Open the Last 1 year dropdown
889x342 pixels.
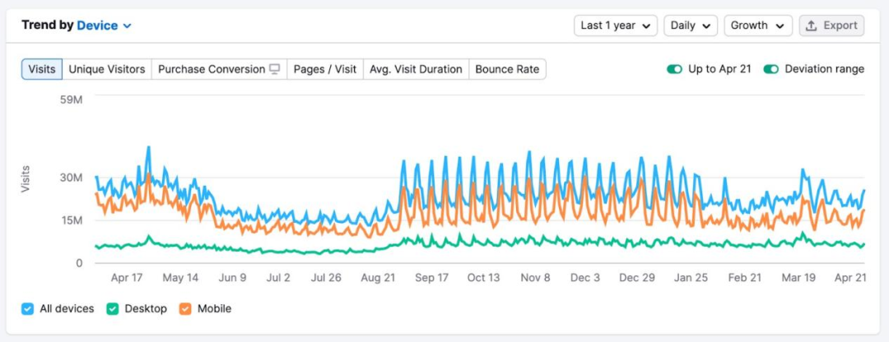click(x=616, y=25)
